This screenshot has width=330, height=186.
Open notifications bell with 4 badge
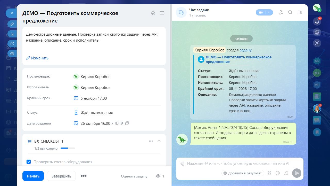click(317, 21)
